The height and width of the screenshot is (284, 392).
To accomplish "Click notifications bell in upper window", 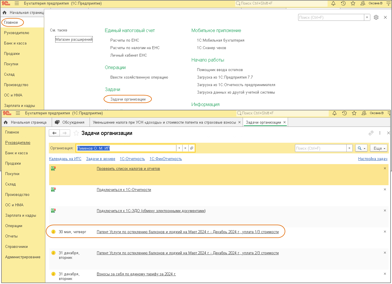I will [x=333, y=3].
